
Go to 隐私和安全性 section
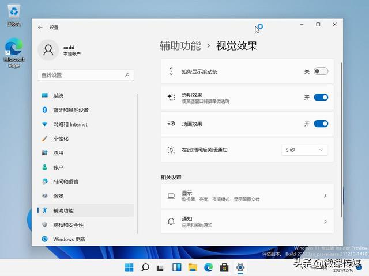pos(86,225)
